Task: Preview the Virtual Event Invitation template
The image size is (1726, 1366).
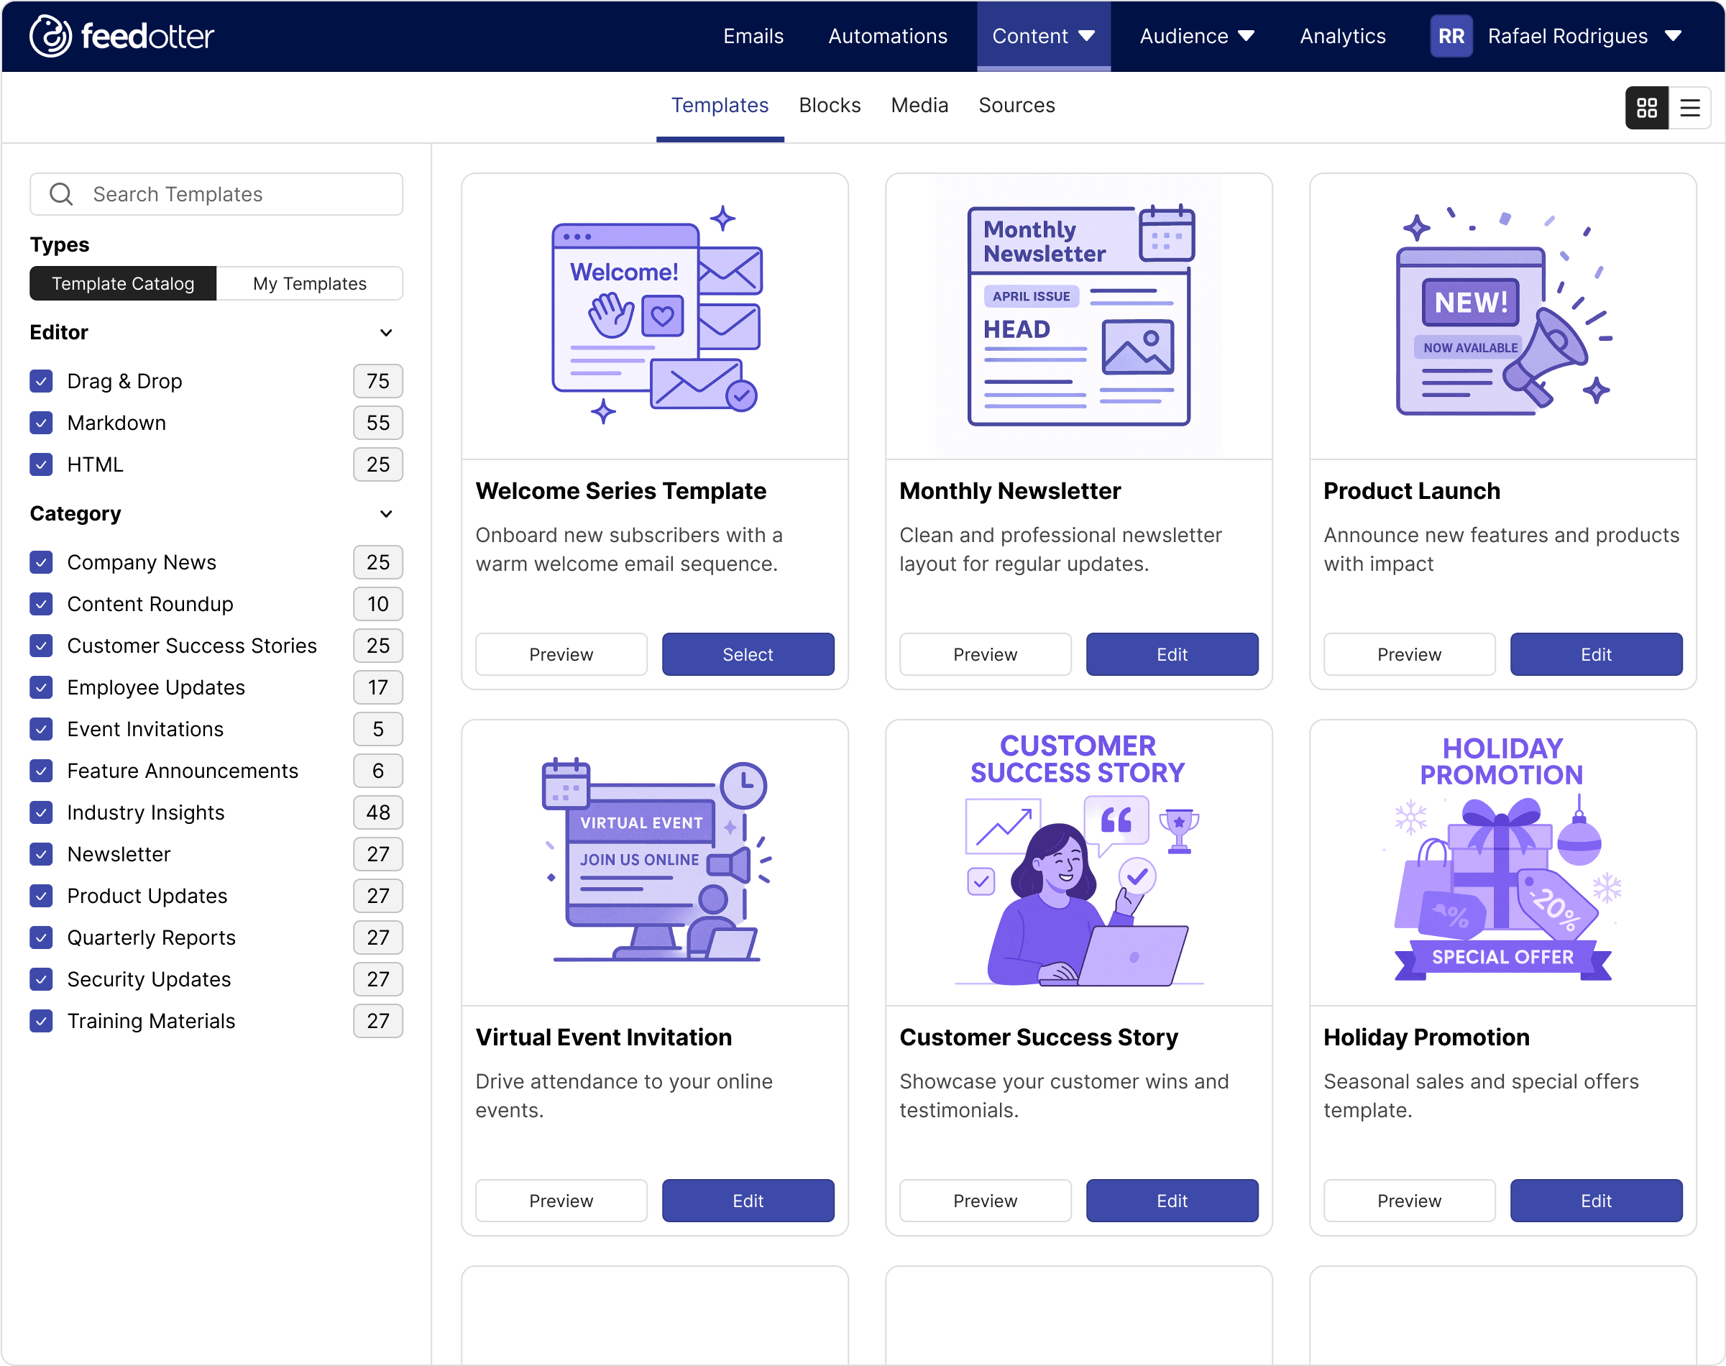Action: click(x=561, y=1201)
